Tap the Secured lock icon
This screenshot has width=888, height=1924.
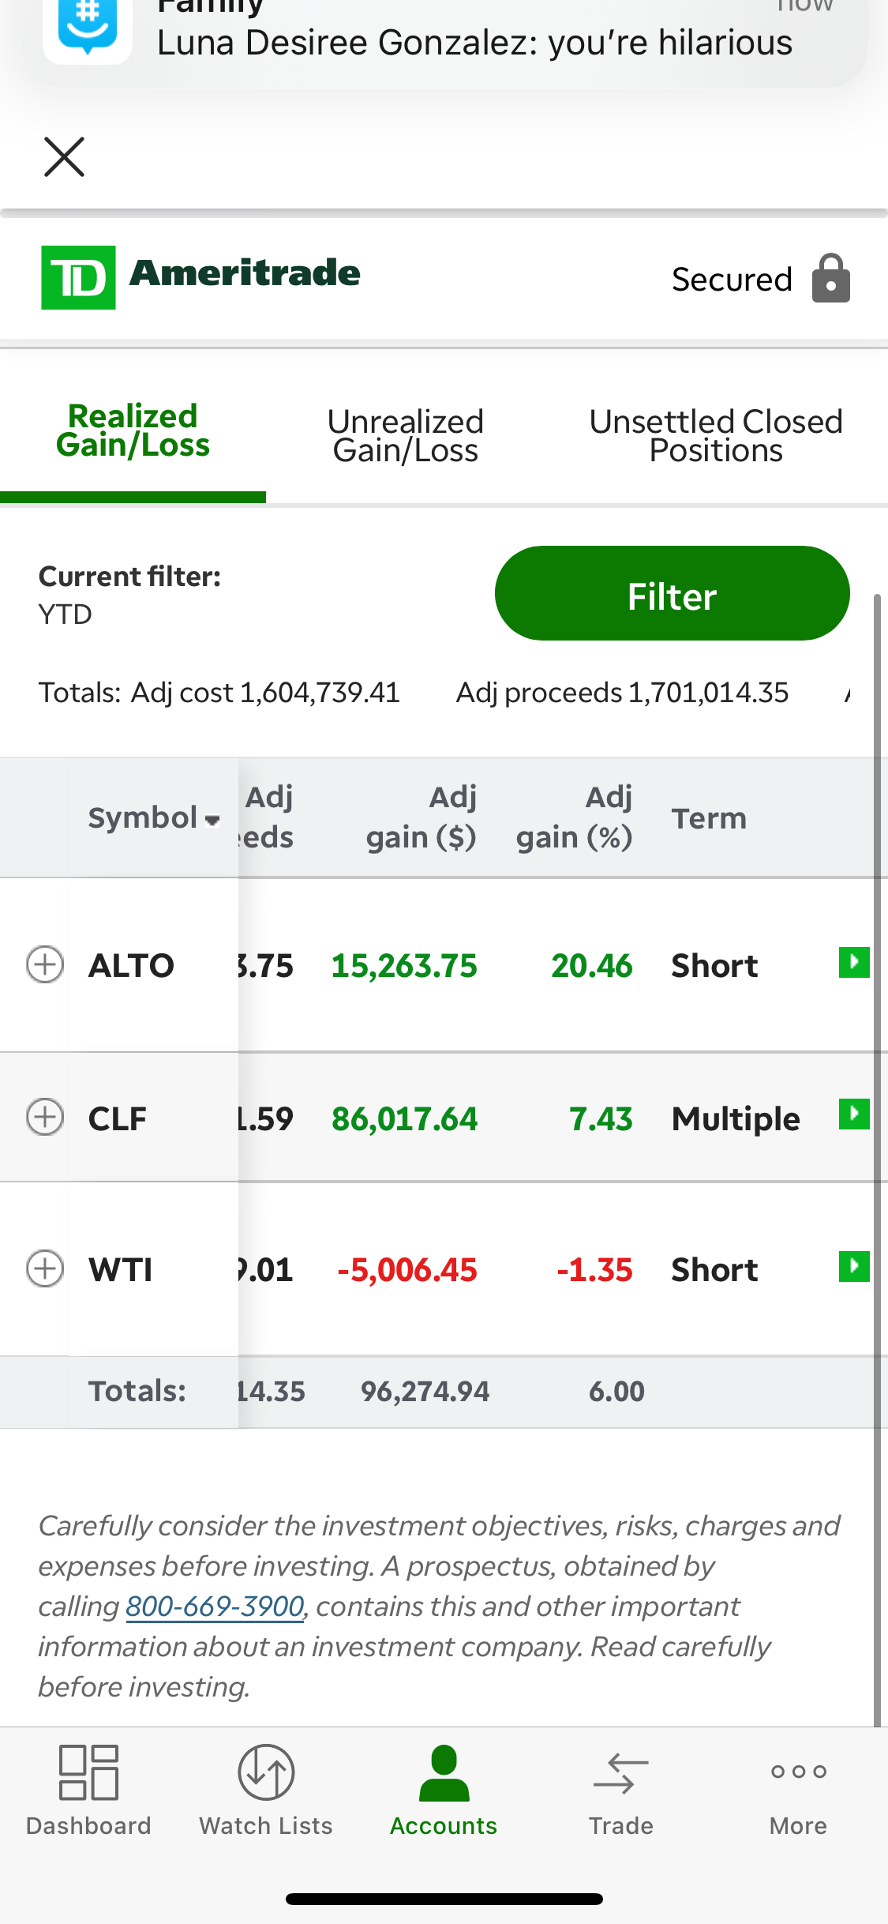click(x=831, y=279)
